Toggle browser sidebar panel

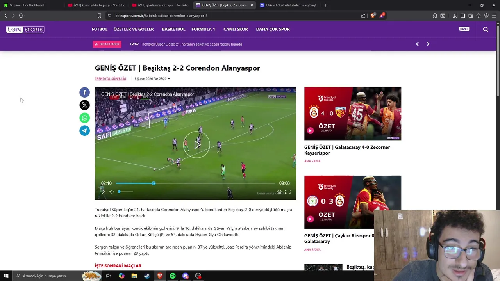click(x=463, y=16)
